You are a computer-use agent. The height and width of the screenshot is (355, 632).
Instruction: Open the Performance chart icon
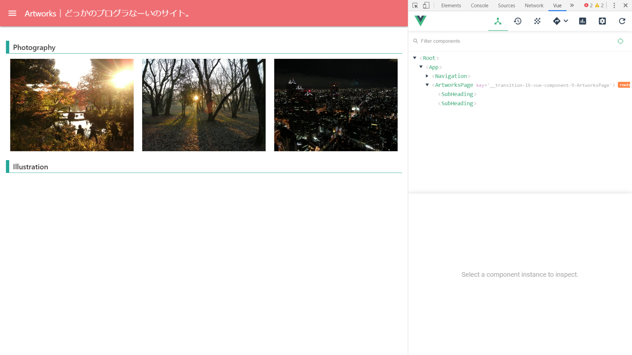pos(582,21)
